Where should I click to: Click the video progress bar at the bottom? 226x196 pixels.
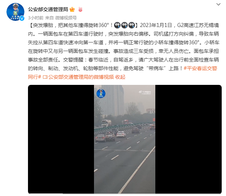click(x=125, y=194)
